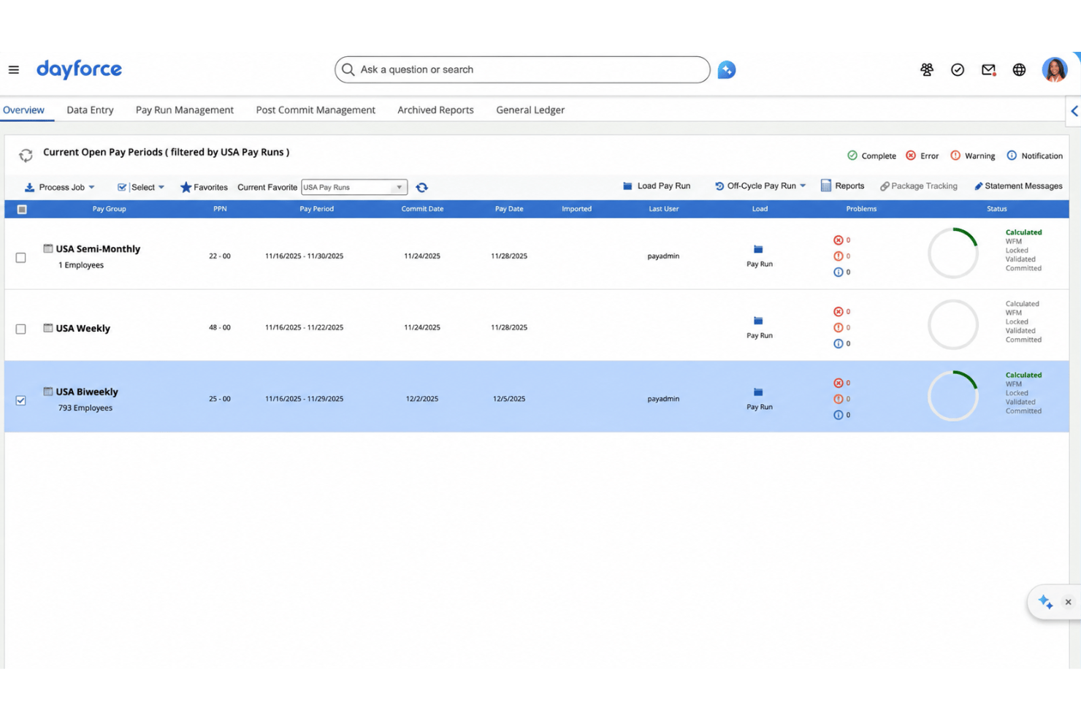Click the warning count icon for USA Weekly
The height and width of the screenshot is (721, 1081).
[x=839, y=327]
